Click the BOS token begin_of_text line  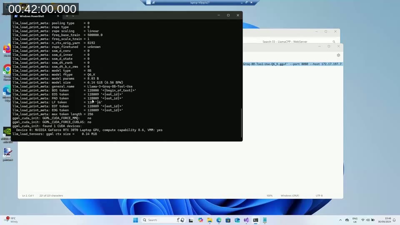74,90
